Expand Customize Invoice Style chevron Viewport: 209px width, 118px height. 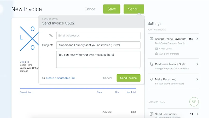pyautogui.click(x=197, y=64)
